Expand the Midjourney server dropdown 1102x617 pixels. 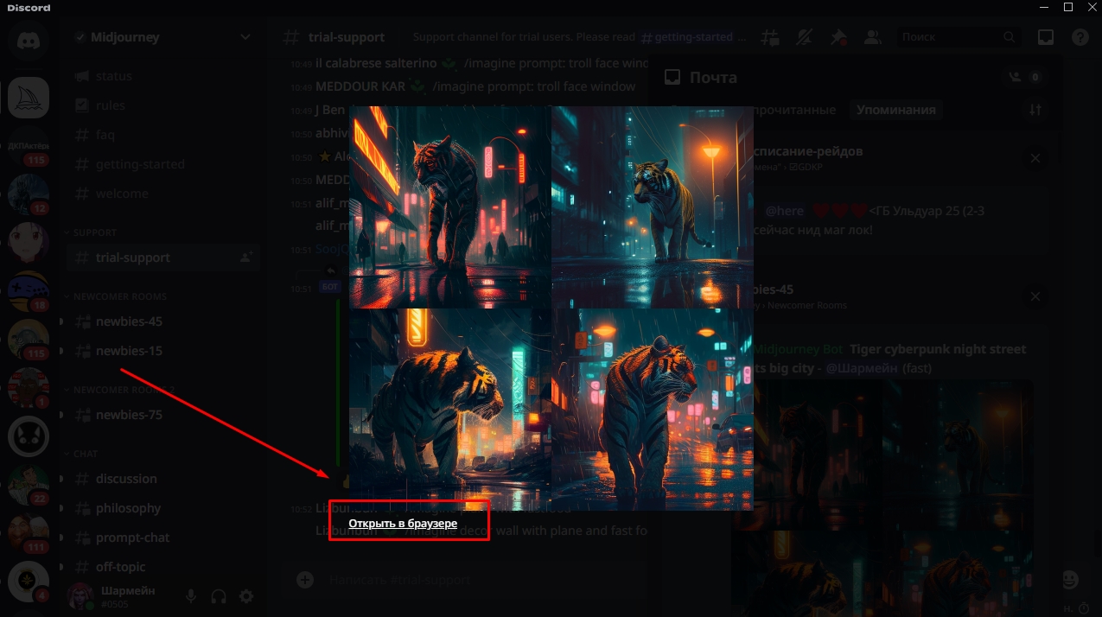[x=245, y=37]
